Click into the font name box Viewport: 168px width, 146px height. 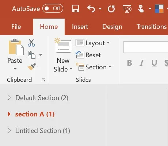(x=146, y=47)
